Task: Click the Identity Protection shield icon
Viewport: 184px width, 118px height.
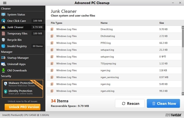Action: 6,92
